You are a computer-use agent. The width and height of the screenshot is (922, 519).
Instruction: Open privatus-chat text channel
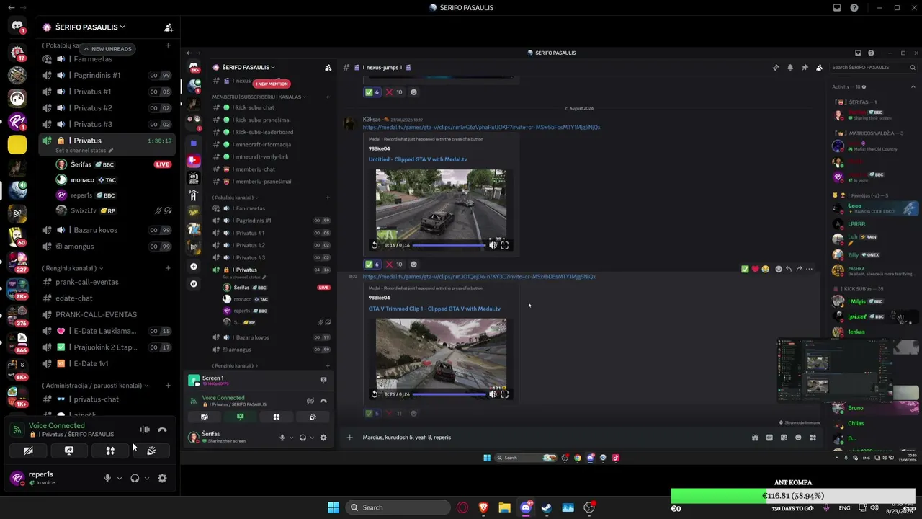[107, 399]
